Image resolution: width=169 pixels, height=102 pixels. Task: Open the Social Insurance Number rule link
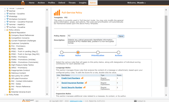click(73, 83)
